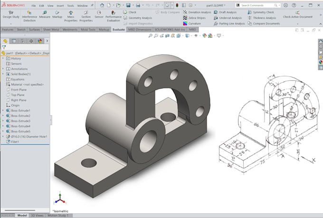This screenshot has height=218, width=323.
Task: Toggle Zebra Stripes display
Action: click(x=194, y=18)
